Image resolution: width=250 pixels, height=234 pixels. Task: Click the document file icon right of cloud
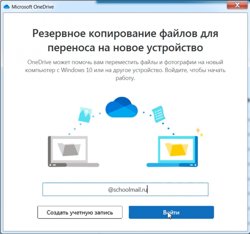[158, 113]
